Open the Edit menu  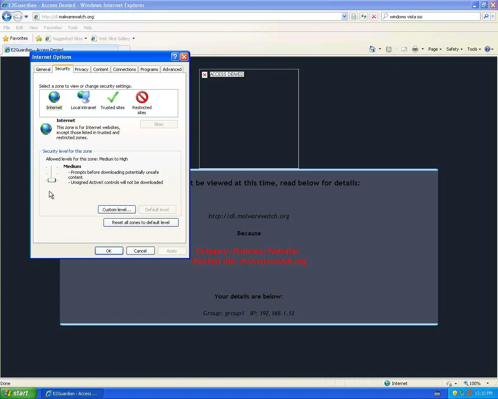click(19, 28)
